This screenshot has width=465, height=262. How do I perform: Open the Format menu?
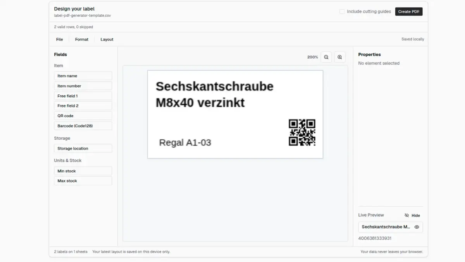click(82, 40)
